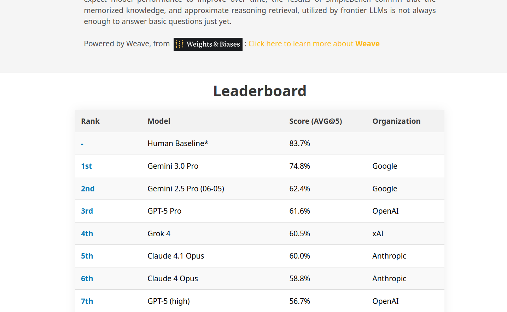Select the Human Baseline row name

[x=178, y=144]
